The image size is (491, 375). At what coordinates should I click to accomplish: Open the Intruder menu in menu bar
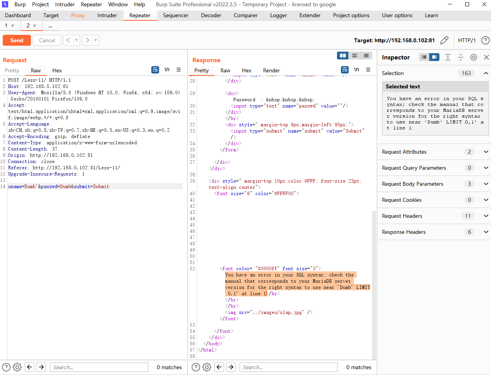click(x=65, y=4)
